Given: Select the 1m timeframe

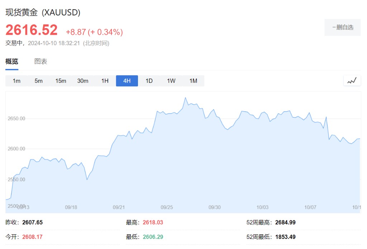Looking at the screenshot, I should 16,81.
